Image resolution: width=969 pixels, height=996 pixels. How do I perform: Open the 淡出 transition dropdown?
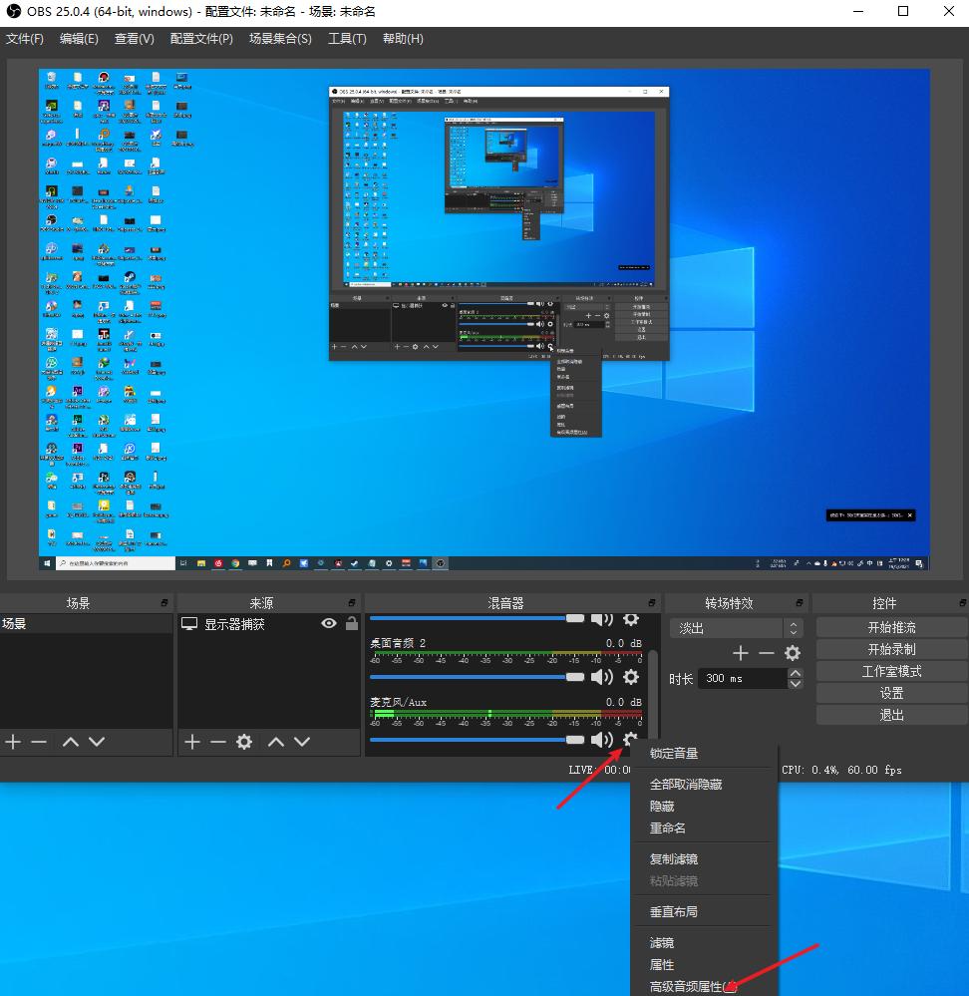point(736,628)
